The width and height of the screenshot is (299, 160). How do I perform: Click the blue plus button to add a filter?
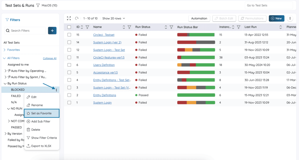coord(52,31)
